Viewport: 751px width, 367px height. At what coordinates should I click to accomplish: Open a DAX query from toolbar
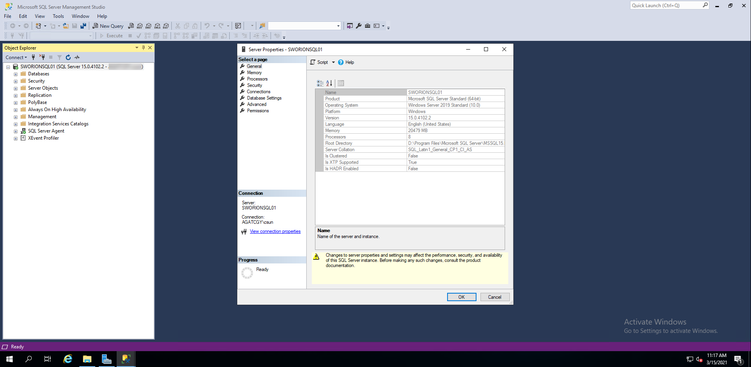click(x=166, y=26)
